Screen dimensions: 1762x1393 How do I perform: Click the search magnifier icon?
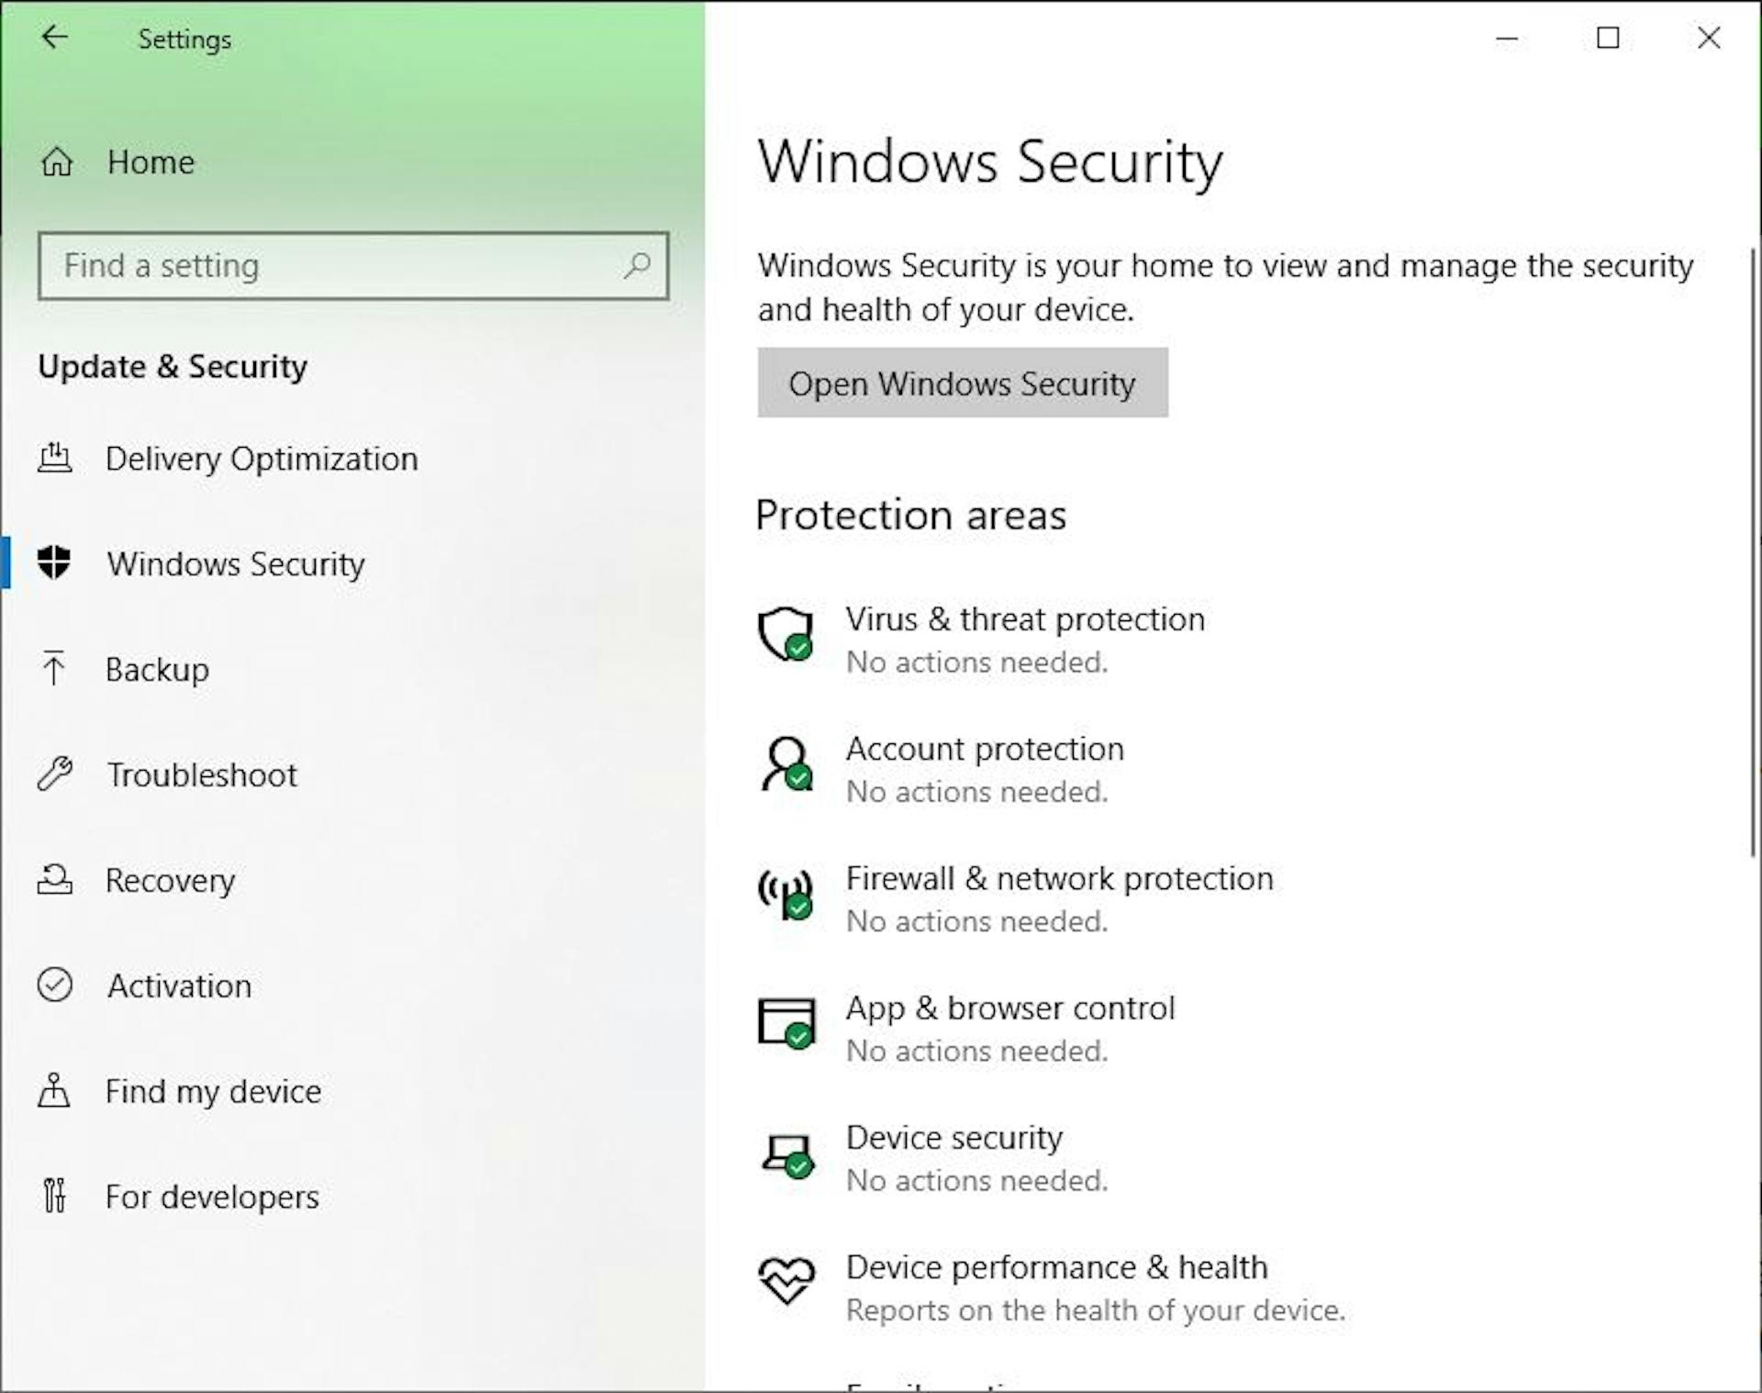(x=637, y=266)
